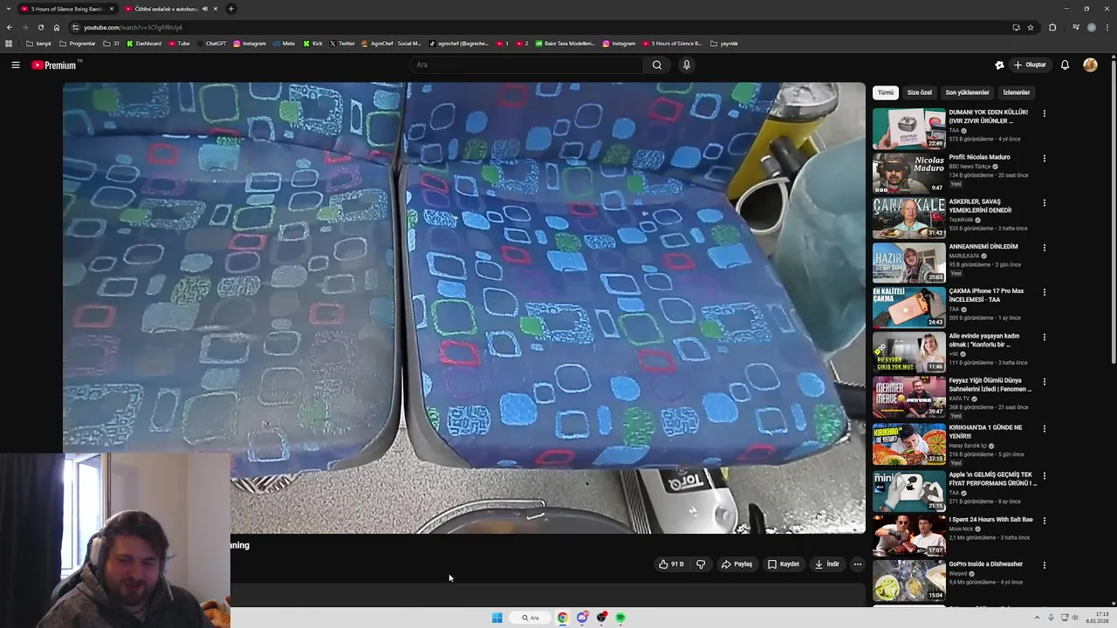Click the YouTube search magnifier button

[x=657, y=65]
